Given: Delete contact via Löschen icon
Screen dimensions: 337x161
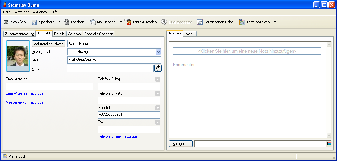Looking at the screenshot, I should [67, 22].
